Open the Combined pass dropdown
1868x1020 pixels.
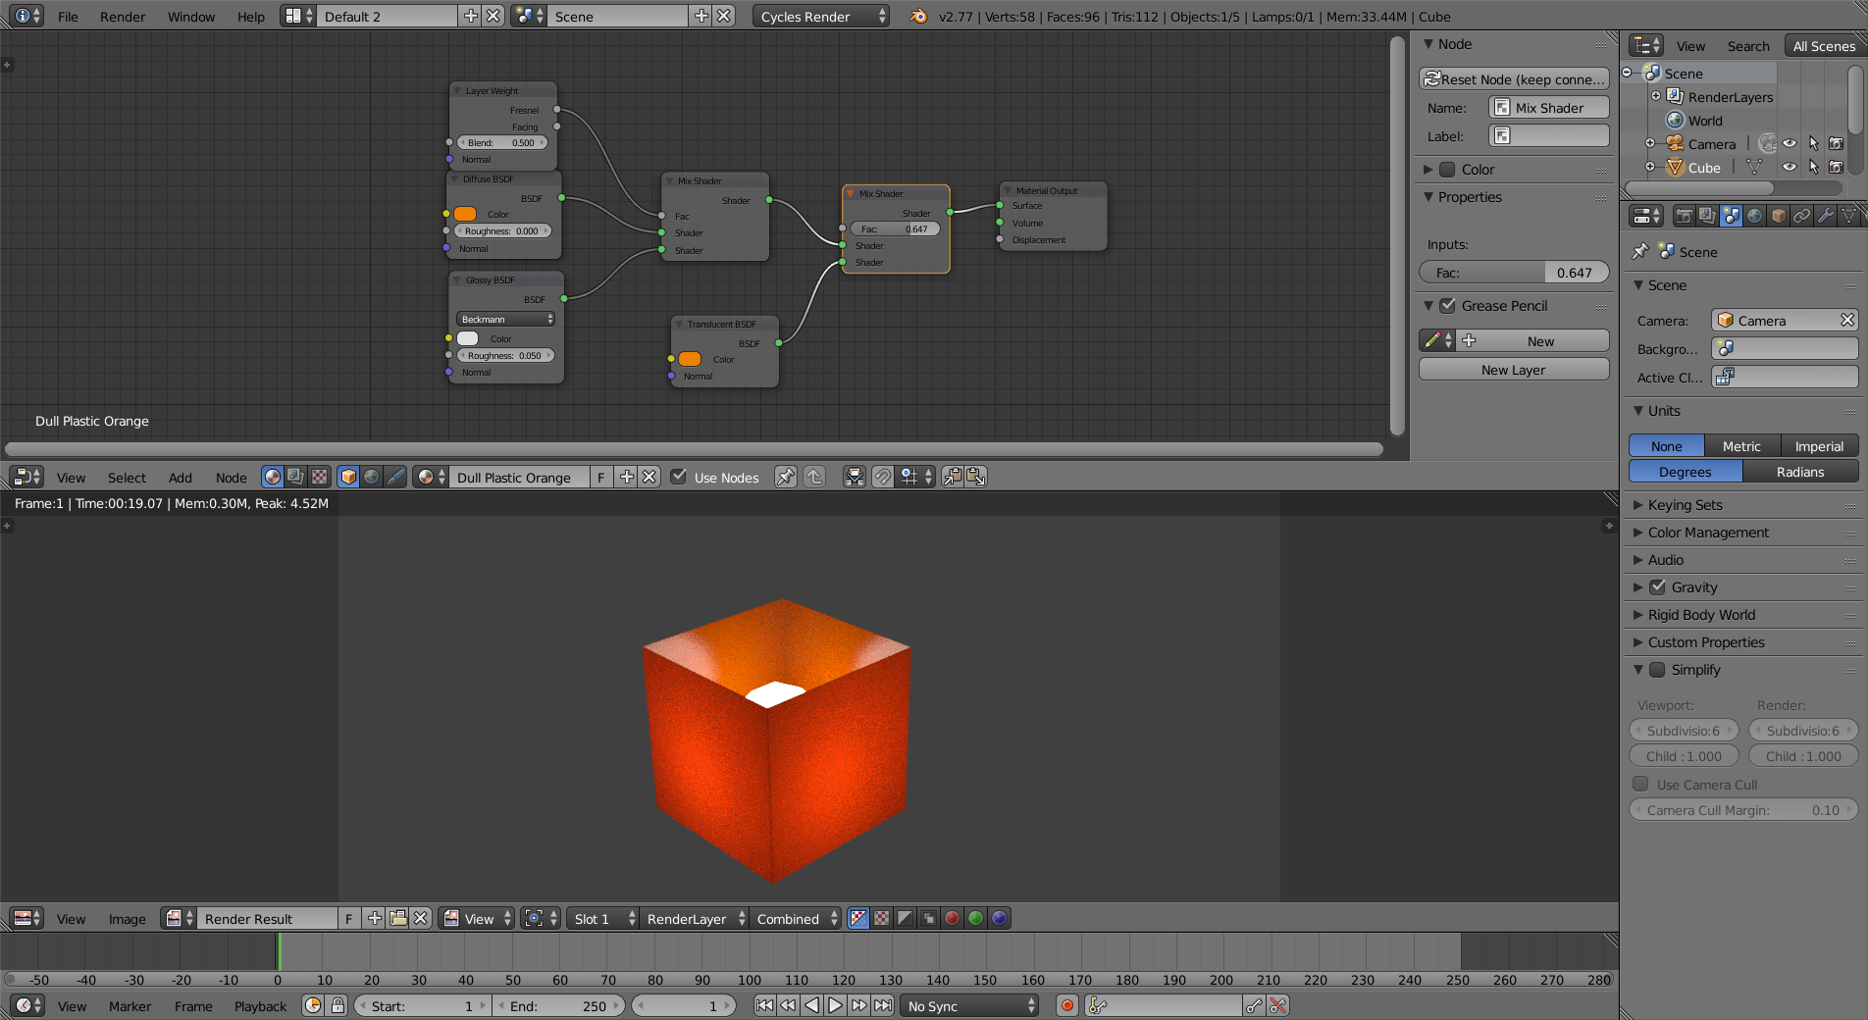[x=798, y=918]
